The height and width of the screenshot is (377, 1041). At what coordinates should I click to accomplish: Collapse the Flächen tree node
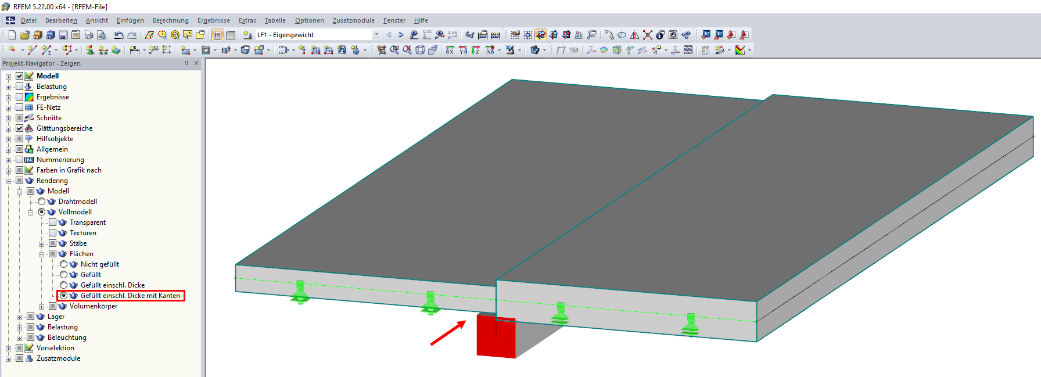(42, 254)
